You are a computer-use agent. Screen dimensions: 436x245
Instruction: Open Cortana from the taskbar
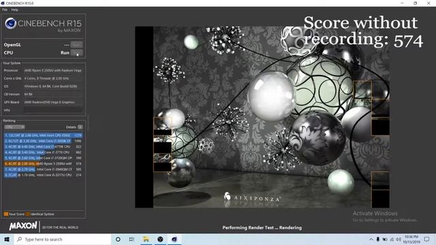pyautogui.click(x=118, y=239)
